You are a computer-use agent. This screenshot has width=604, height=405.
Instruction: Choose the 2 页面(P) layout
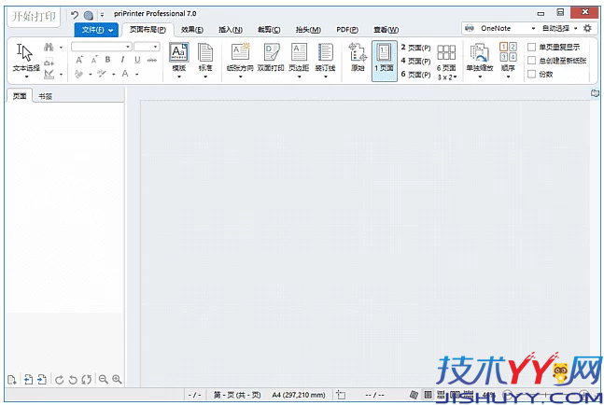click(415, 48)
